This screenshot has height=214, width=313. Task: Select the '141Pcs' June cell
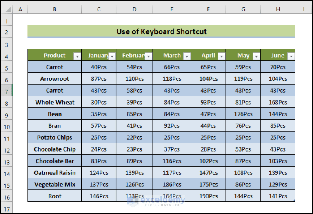click(278, 196)
